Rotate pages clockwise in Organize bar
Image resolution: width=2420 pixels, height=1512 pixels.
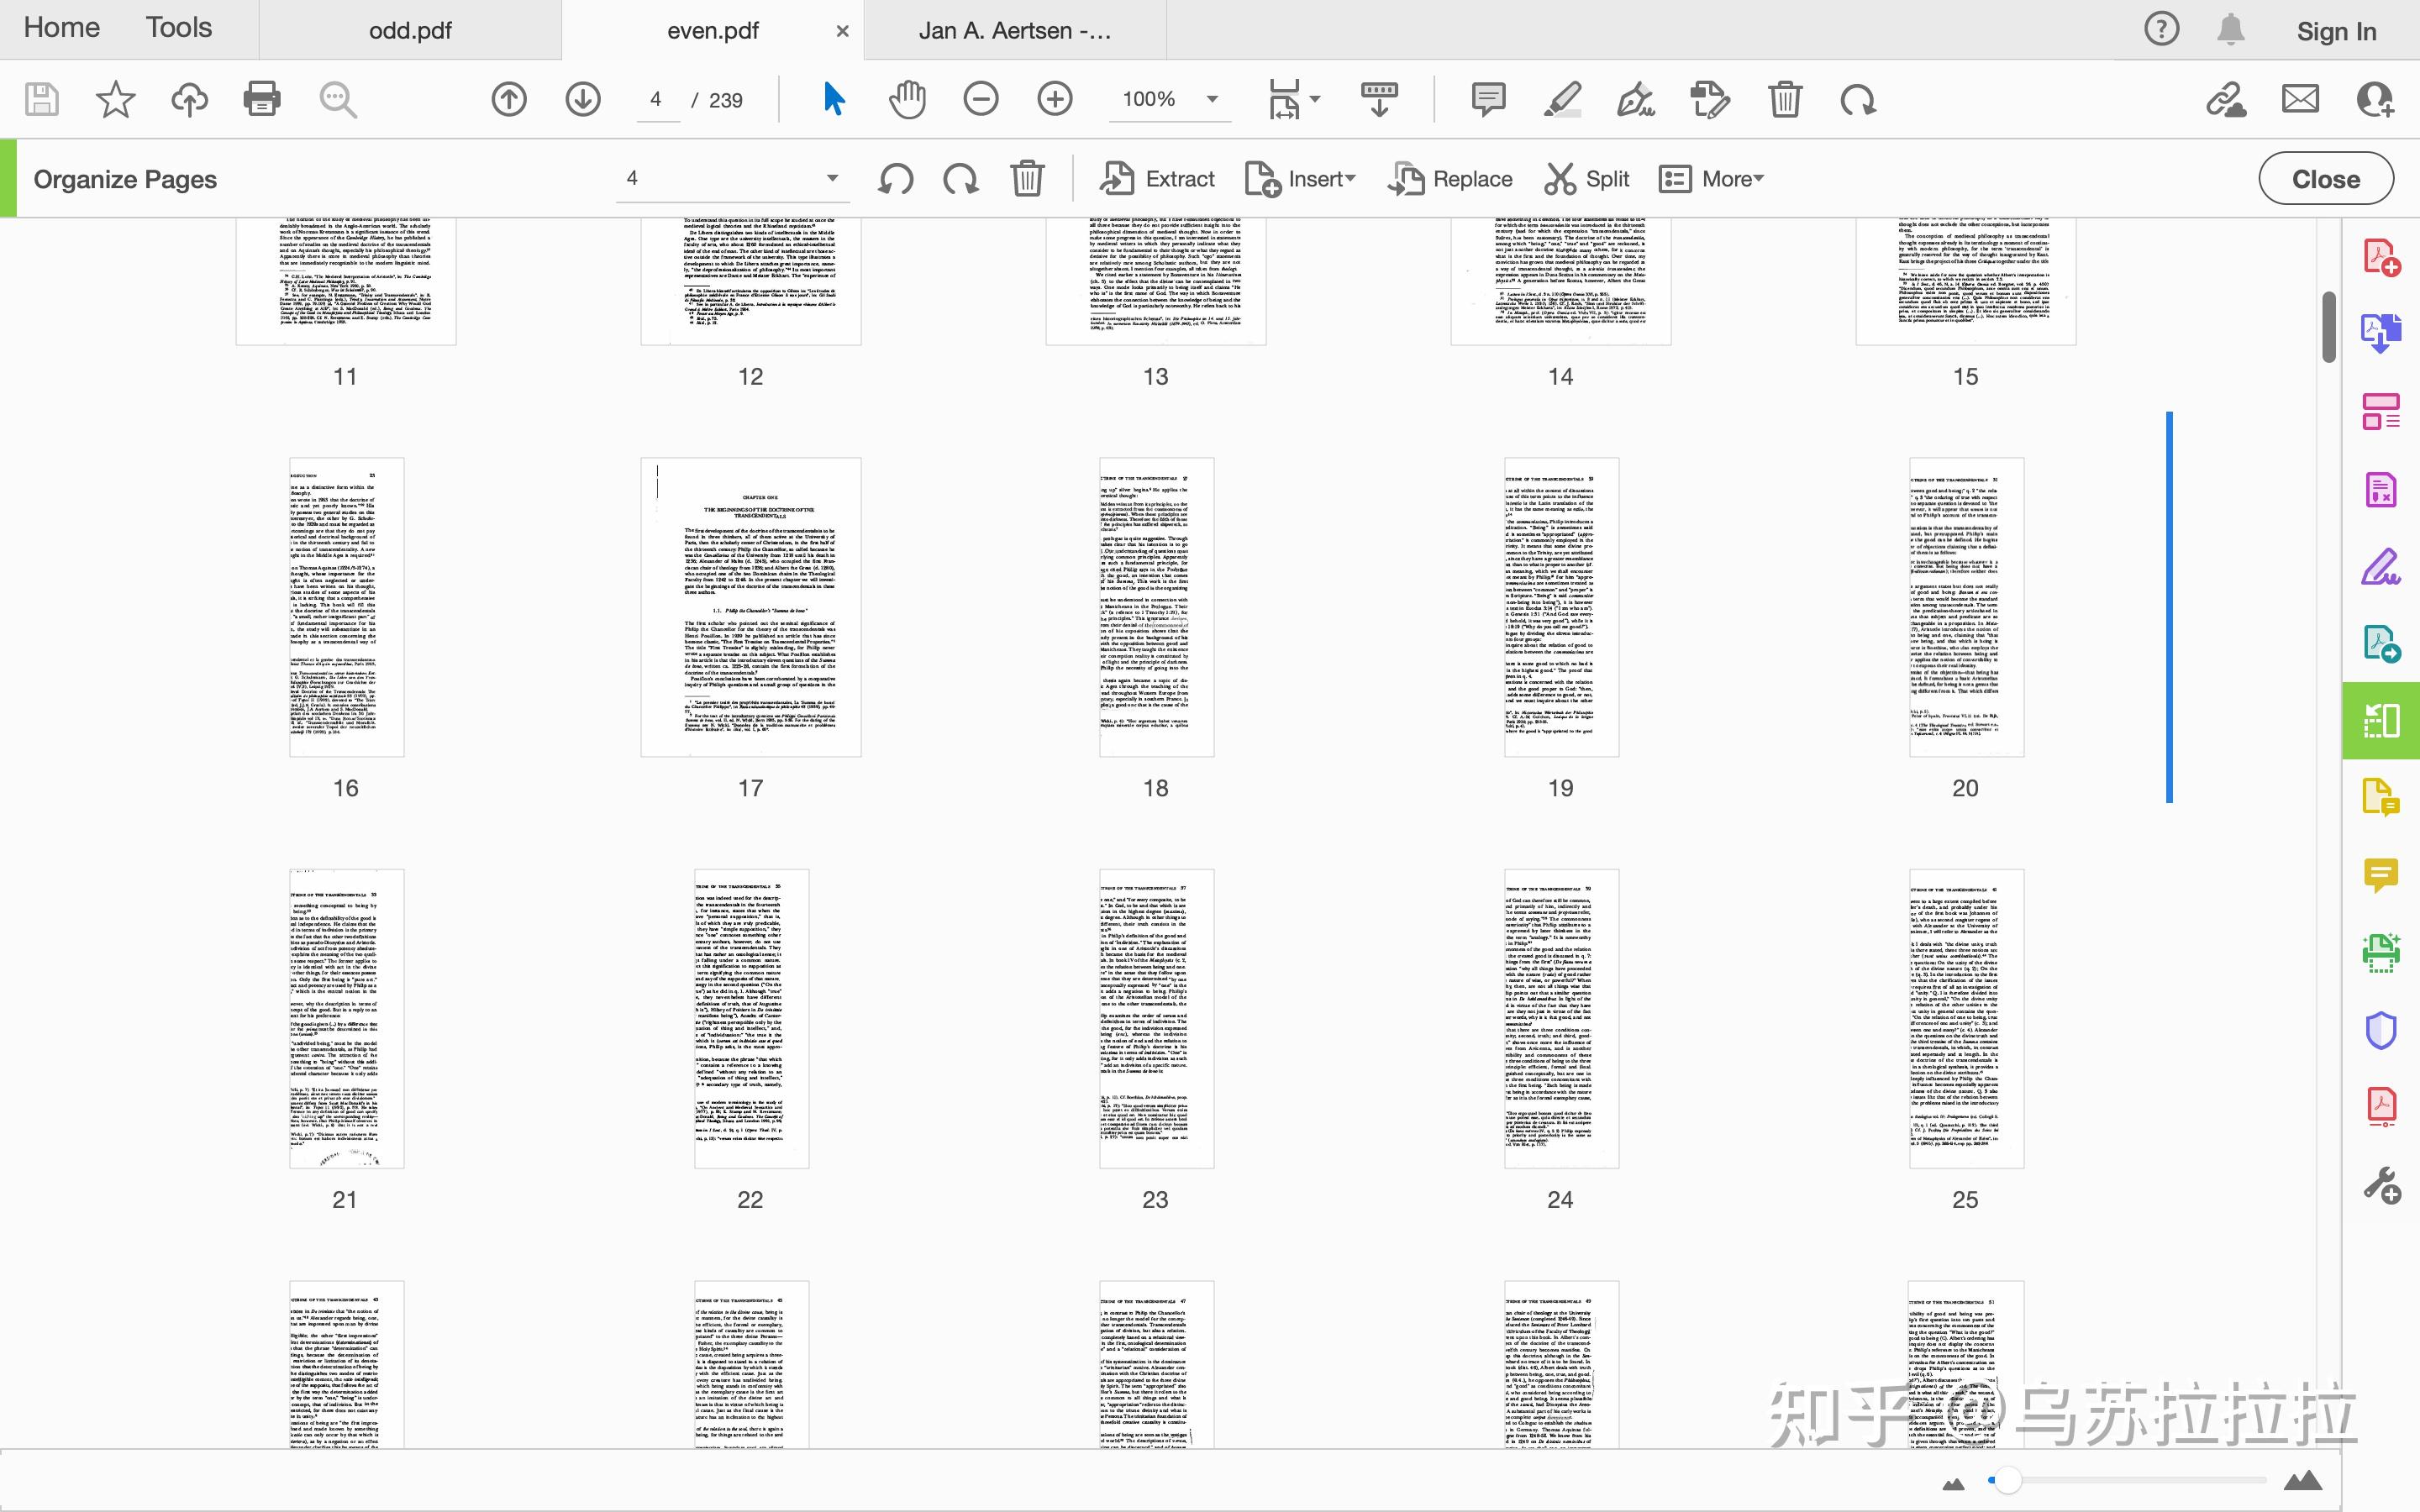point(961,179)
